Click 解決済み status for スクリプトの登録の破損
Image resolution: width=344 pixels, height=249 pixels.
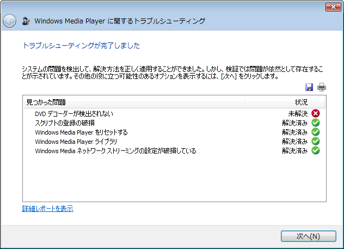tap(295, 123)
